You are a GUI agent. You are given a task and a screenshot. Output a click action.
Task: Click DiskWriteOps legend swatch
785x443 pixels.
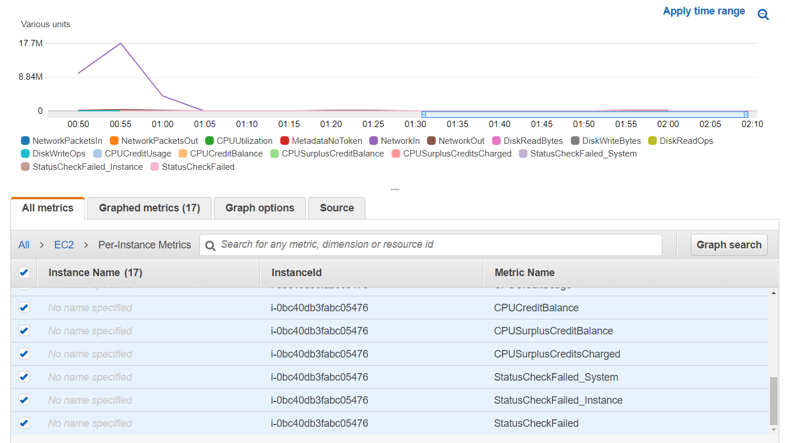point(25,154)
